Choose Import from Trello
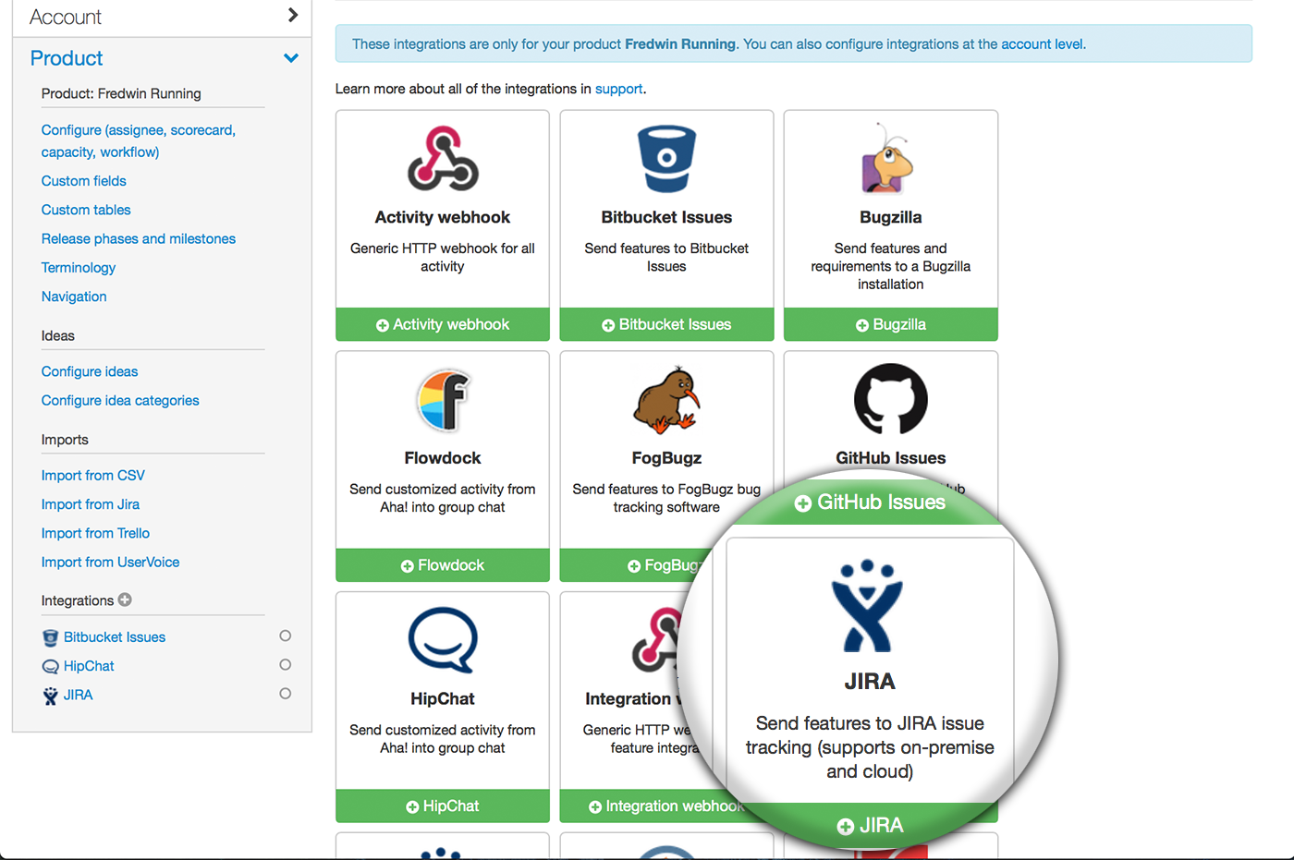1294x860 pixels. pyautogui.click(x=95, y=533)
